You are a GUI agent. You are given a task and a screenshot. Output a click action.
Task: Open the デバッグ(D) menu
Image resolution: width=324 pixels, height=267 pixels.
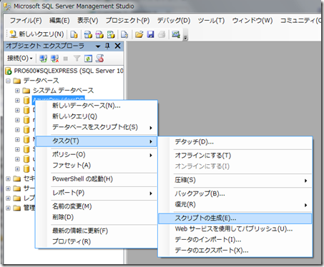174,21
